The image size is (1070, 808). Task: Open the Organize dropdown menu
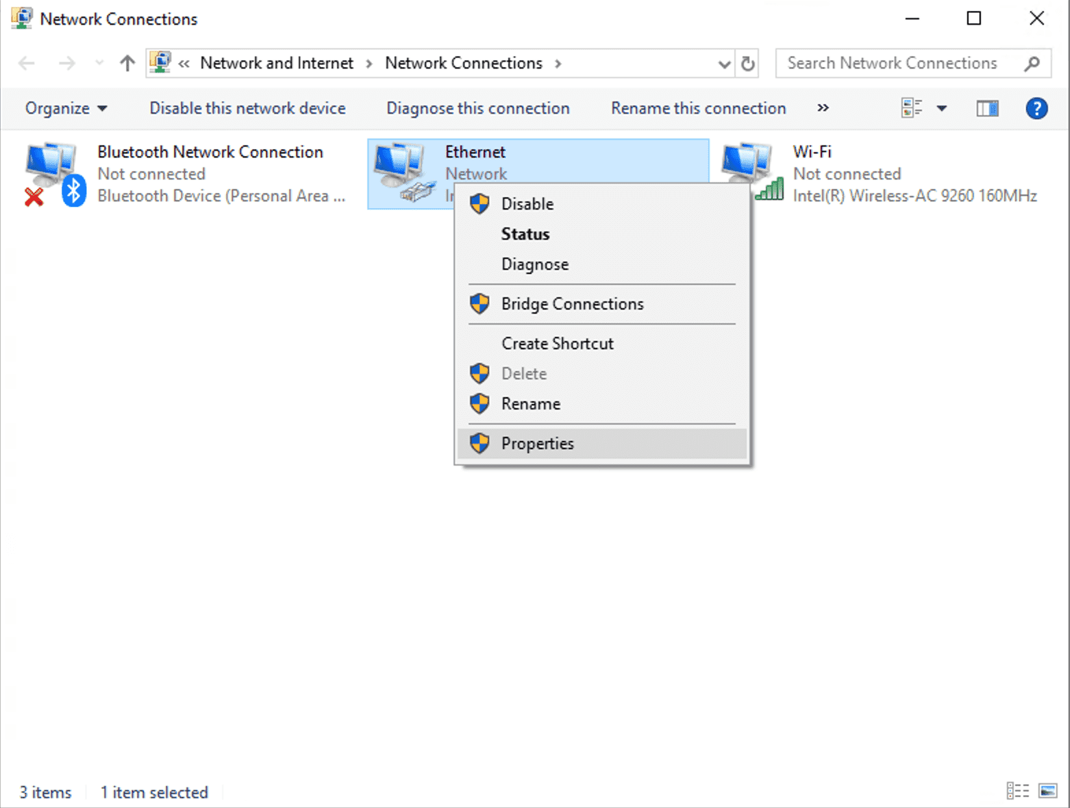pos(66,108)
